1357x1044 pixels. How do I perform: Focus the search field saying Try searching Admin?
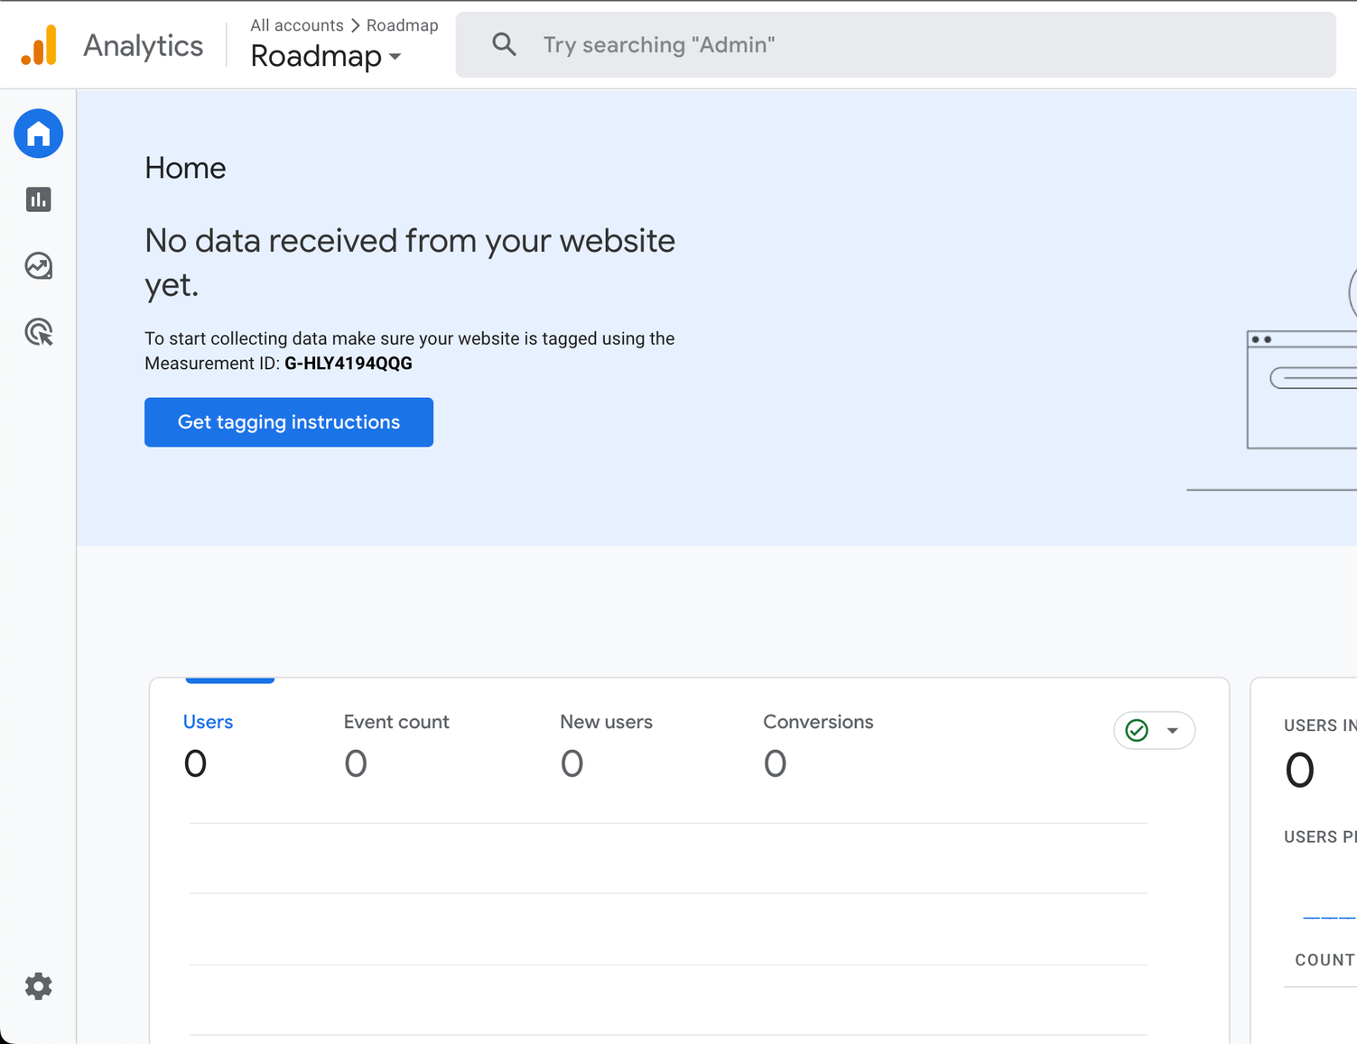[x=896, y=45]
